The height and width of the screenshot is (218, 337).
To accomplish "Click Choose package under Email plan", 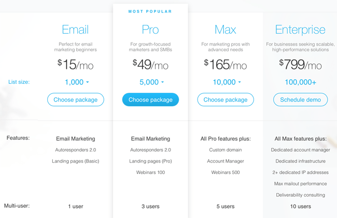I will 76,99.
